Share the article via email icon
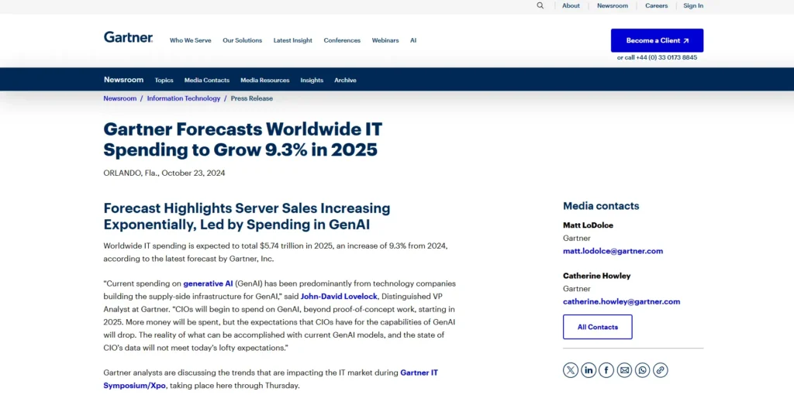This screenshot has width=794, height=395. click(x=624, y=370)
